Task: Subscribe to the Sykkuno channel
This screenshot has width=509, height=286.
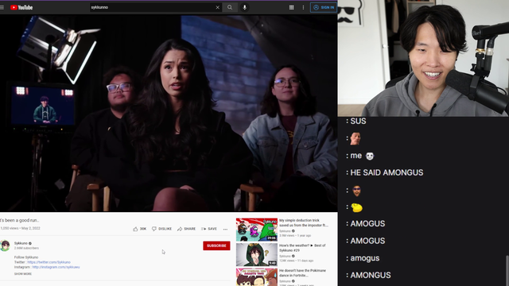Action: (x=216, y=245)
